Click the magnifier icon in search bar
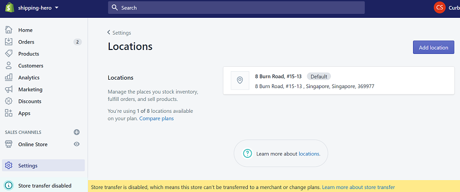Screen dimensions: 460x192 click(x=115, y=7)
